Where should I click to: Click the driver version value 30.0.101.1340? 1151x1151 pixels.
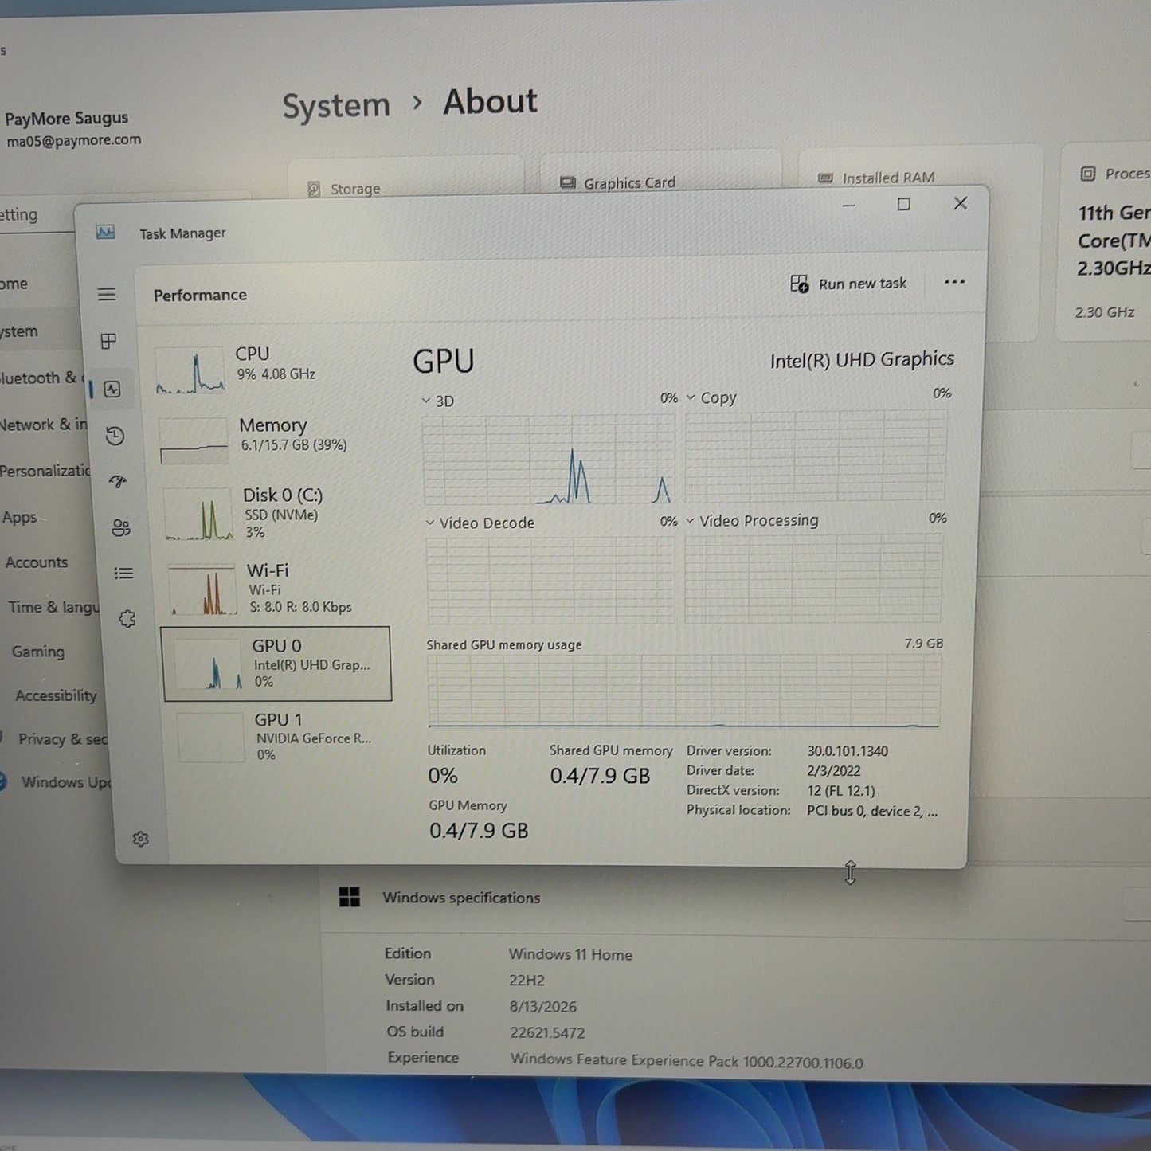848,751
